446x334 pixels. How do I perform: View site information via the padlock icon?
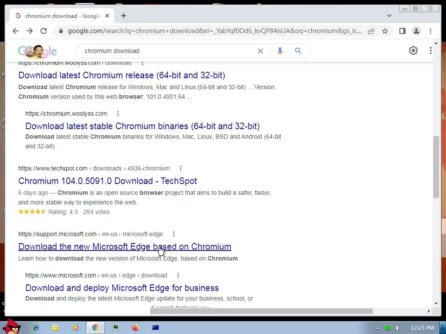coord(61,31)
